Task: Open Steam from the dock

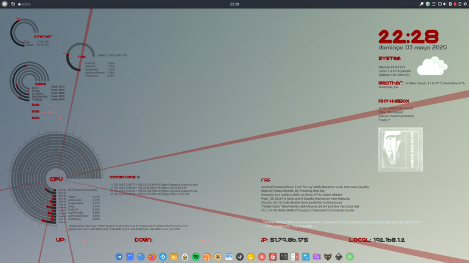Action: [239, 257]
